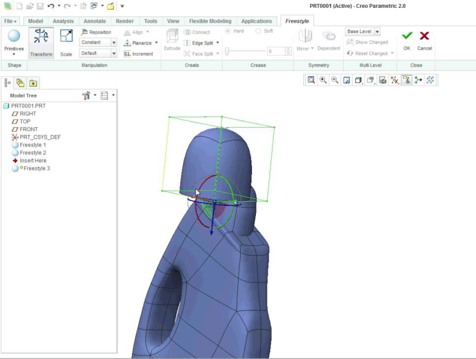Switch to the Model tab
The height and width of the screenshot is (359, 476).
(35, 21)
